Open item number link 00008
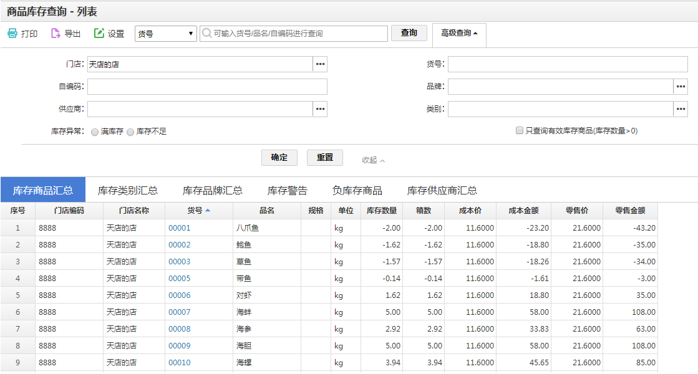Image resolution: width=698 pixels, height=374 pixels. [x=180, y=329]
